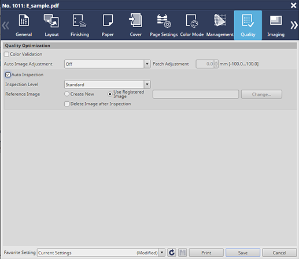Uncheck the Auto Inspection checkbox
The width and height of the screenshot is (299, 259).
tap(8, 75)
